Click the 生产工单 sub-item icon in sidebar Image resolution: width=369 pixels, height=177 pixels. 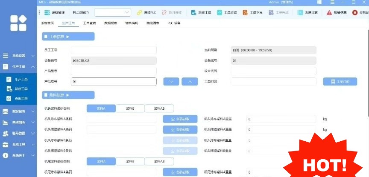pyautogui.click(x=9, y=80)
